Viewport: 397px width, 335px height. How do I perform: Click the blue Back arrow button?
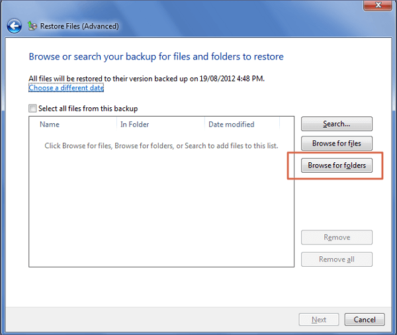pyautogui.click(x=14, y=26)
